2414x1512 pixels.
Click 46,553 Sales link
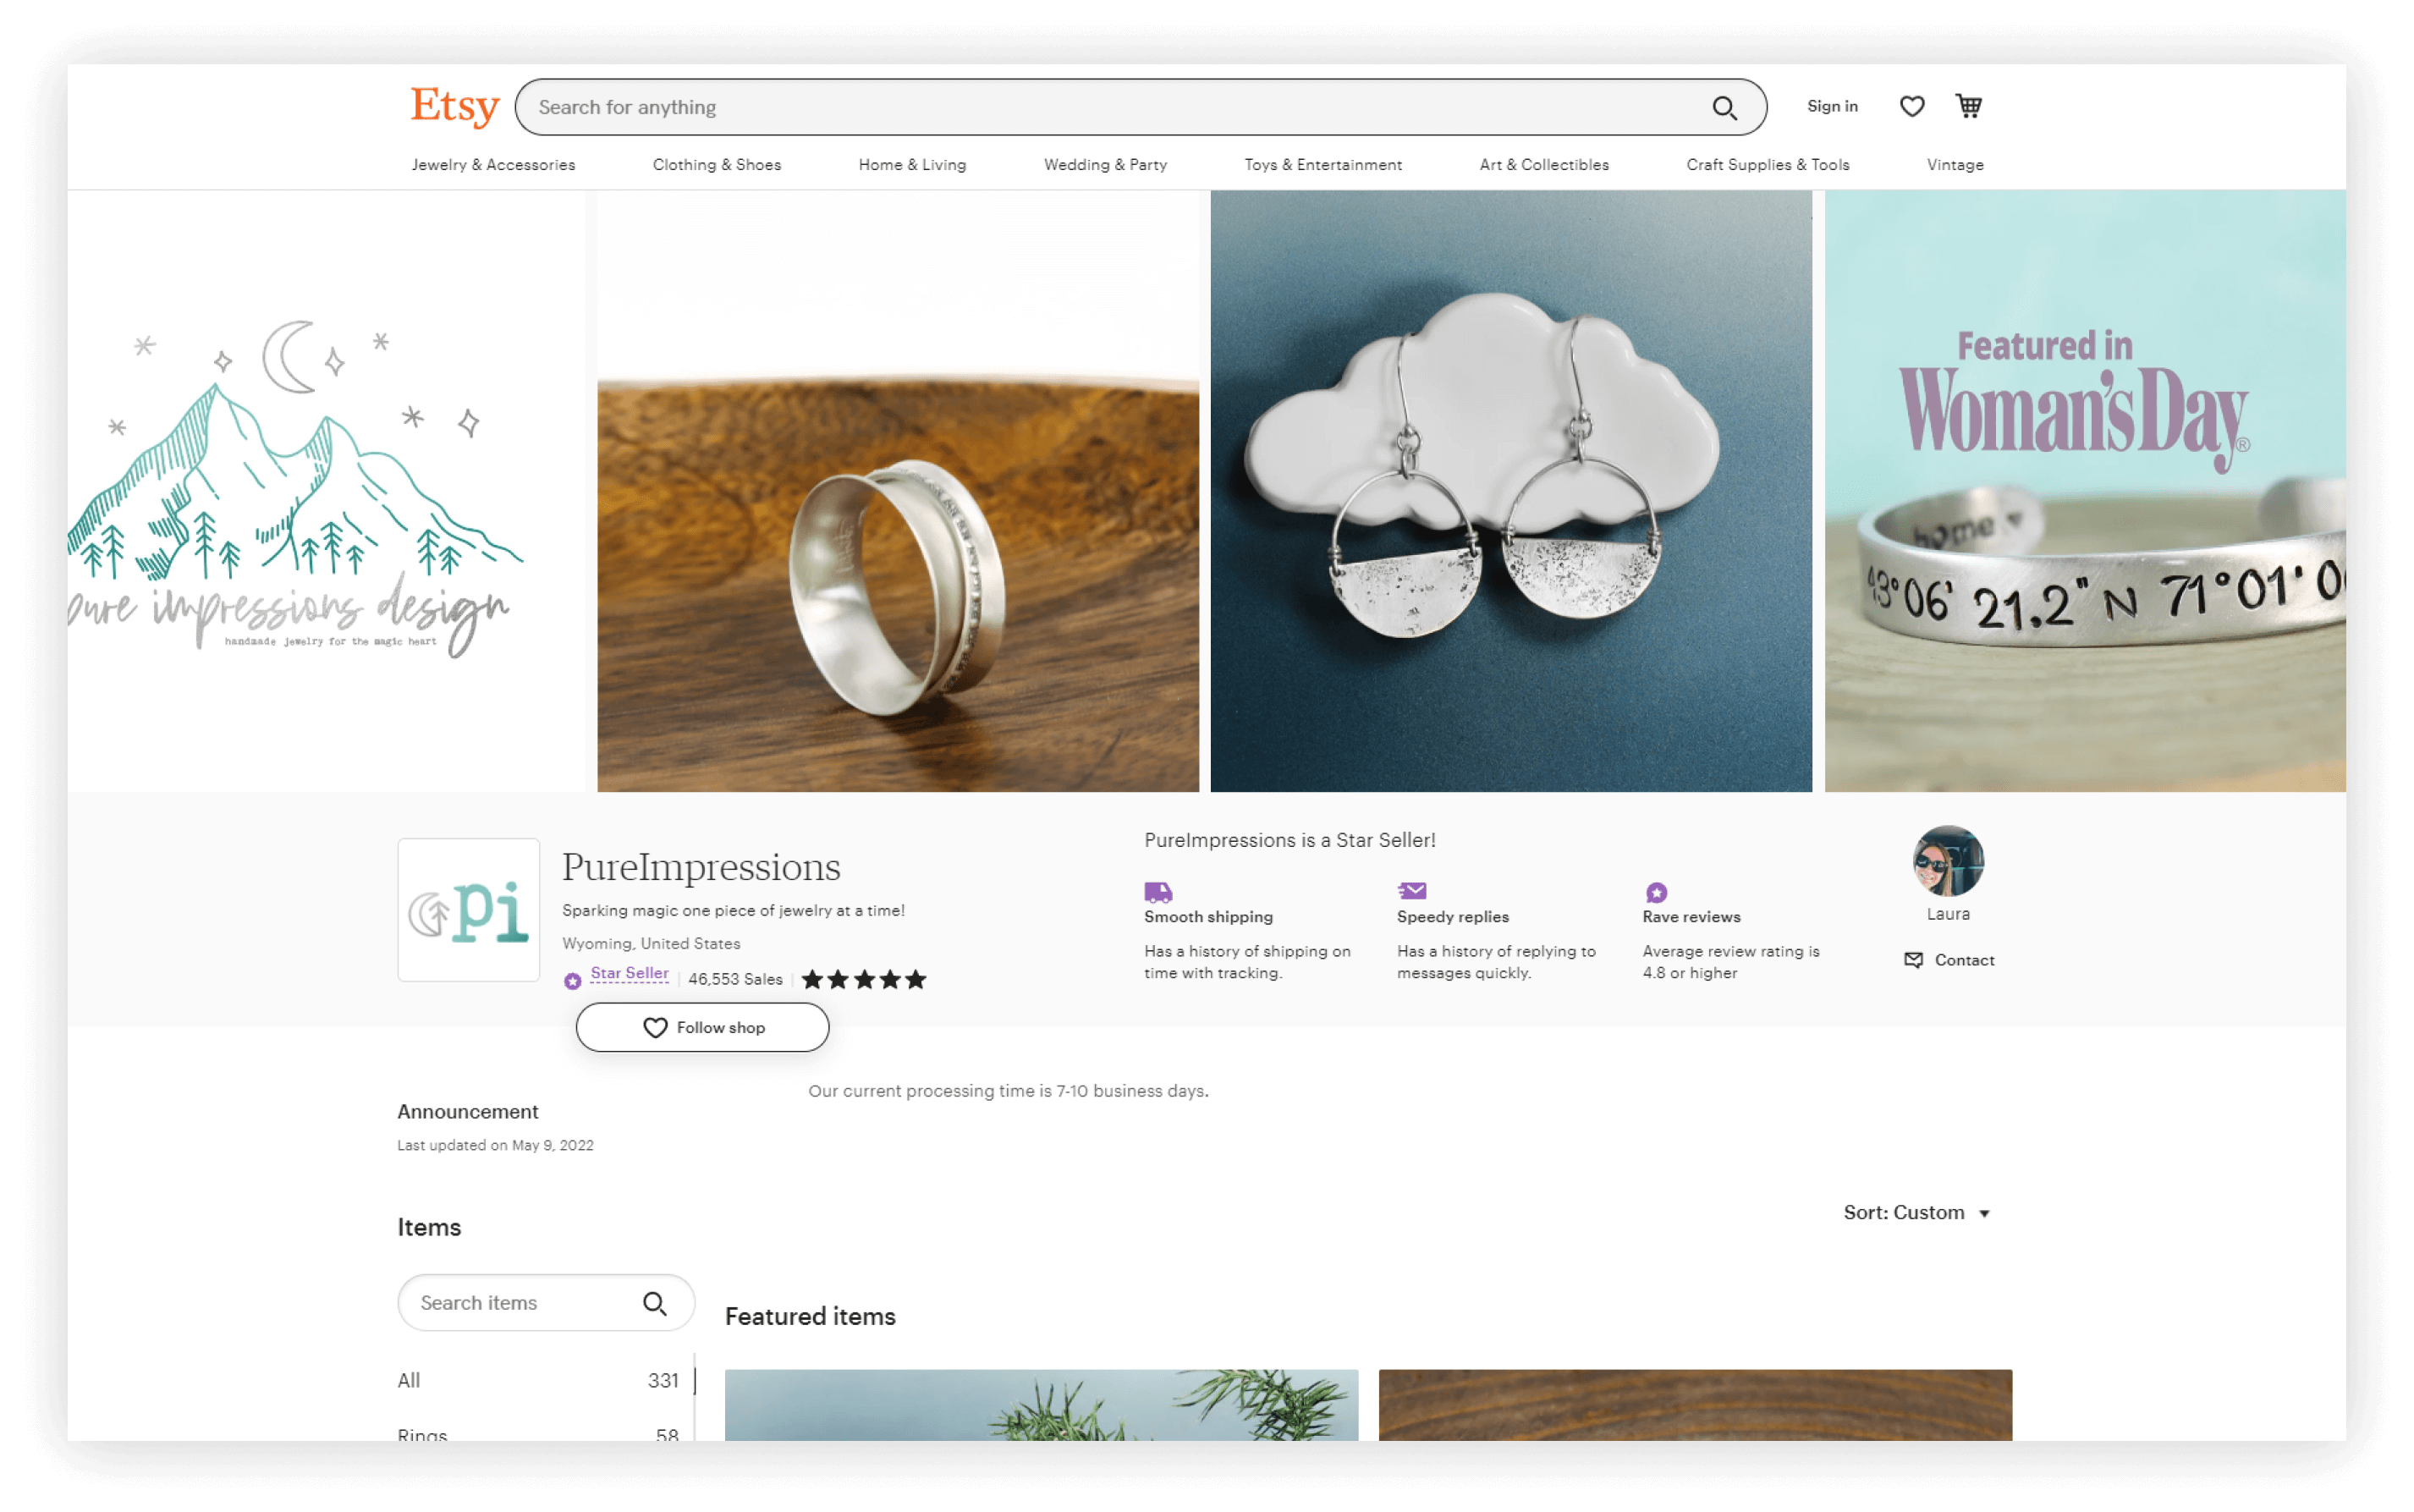[735, 979]
